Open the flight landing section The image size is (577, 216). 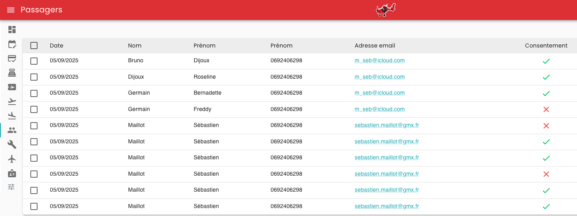pos(12,116)
